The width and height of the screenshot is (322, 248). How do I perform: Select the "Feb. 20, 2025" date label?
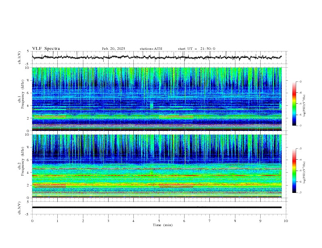[x=113, y=49]
